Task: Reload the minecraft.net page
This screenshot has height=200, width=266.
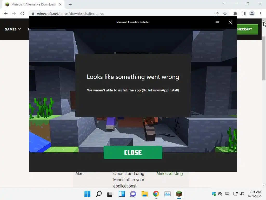Action: coord(22,14)
